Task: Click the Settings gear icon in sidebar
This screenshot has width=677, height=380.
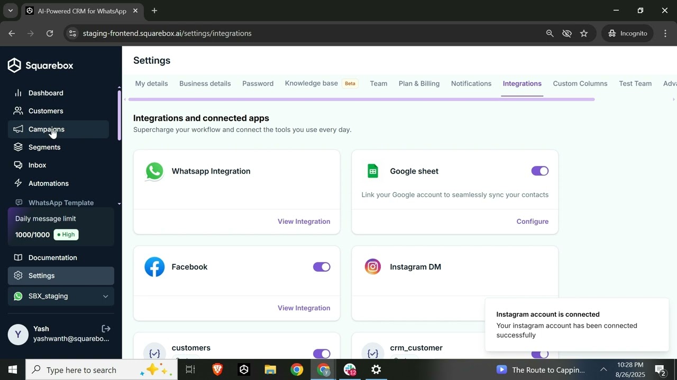Action: click(18, 275)
